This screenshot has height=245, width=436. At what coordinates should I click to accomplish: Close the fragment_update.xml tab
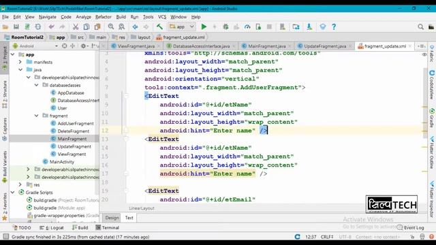tap(410, 46)
